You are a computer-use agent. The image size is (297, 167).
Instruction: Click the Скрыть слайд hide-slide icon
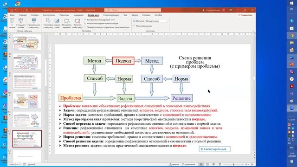coord(57,20)
